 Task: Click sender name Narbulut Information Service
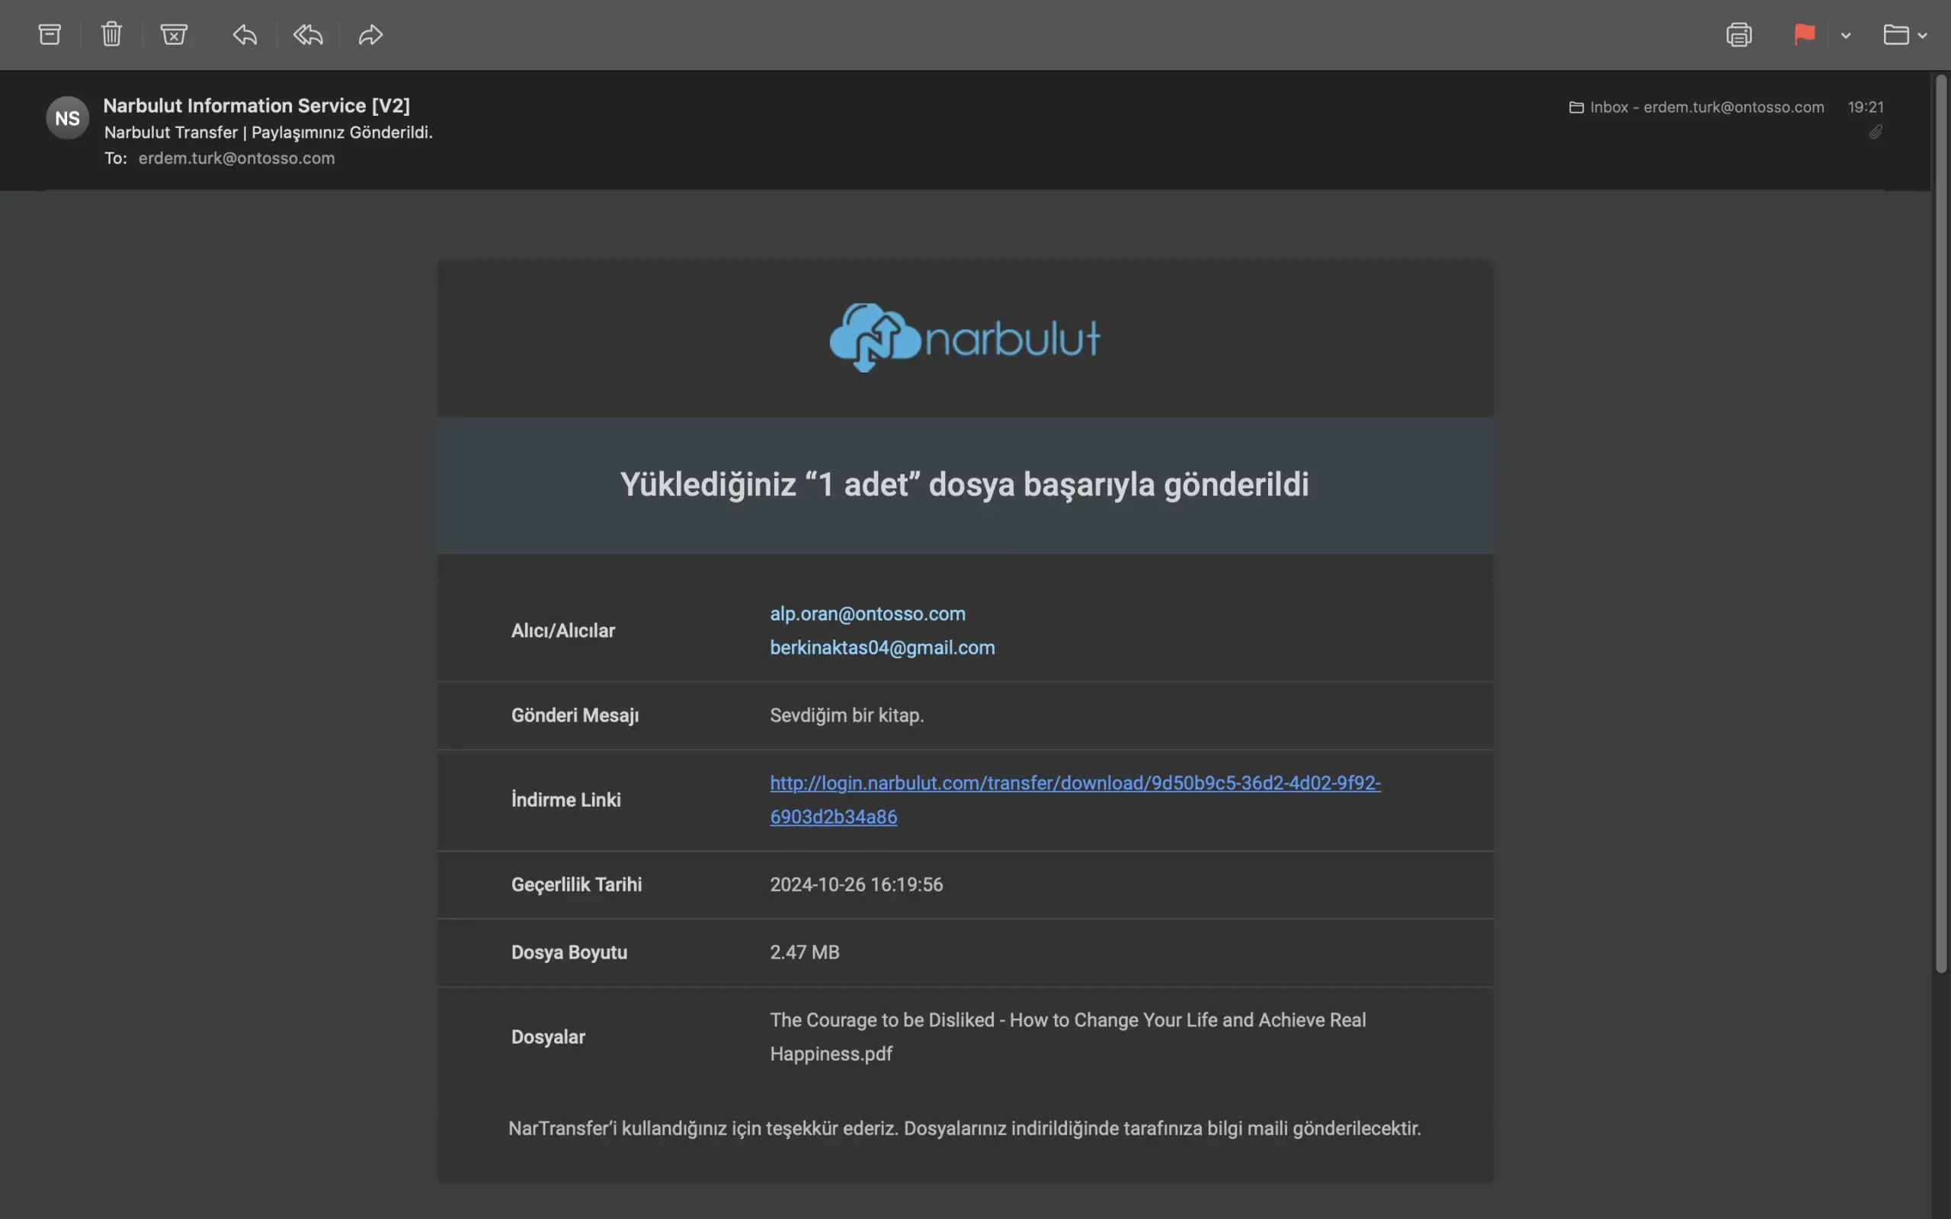coord(256,106)
